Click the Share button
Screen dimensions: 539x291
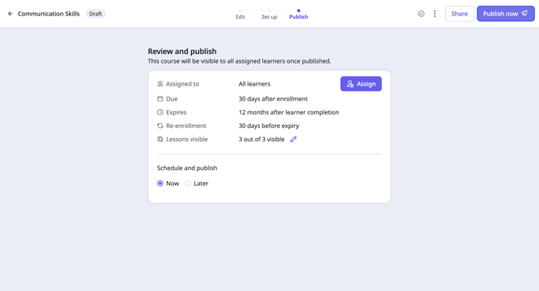459,14
